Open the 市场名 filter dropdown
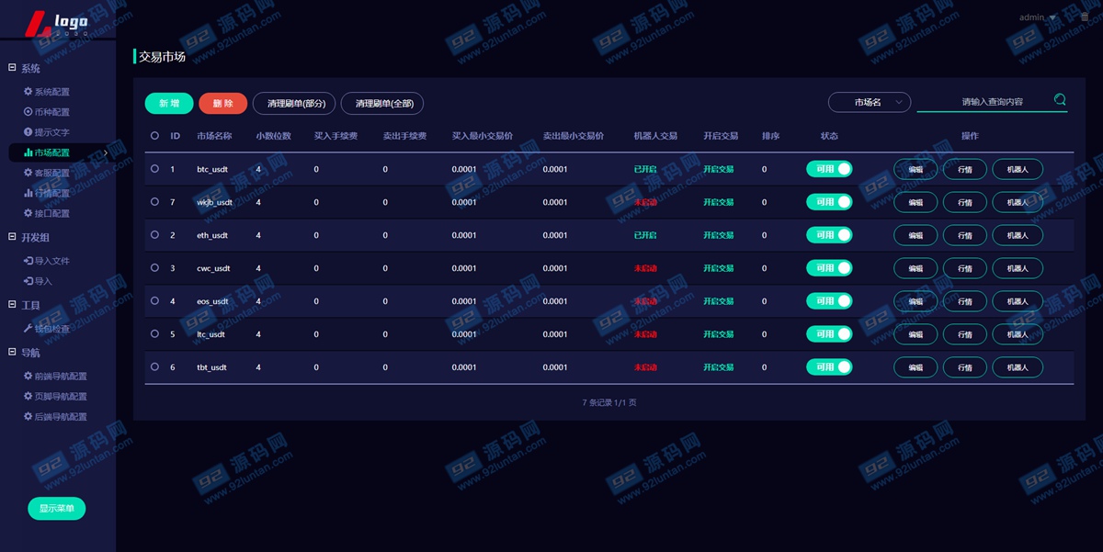The image size is (1103, 552). [x=869, y=102]
